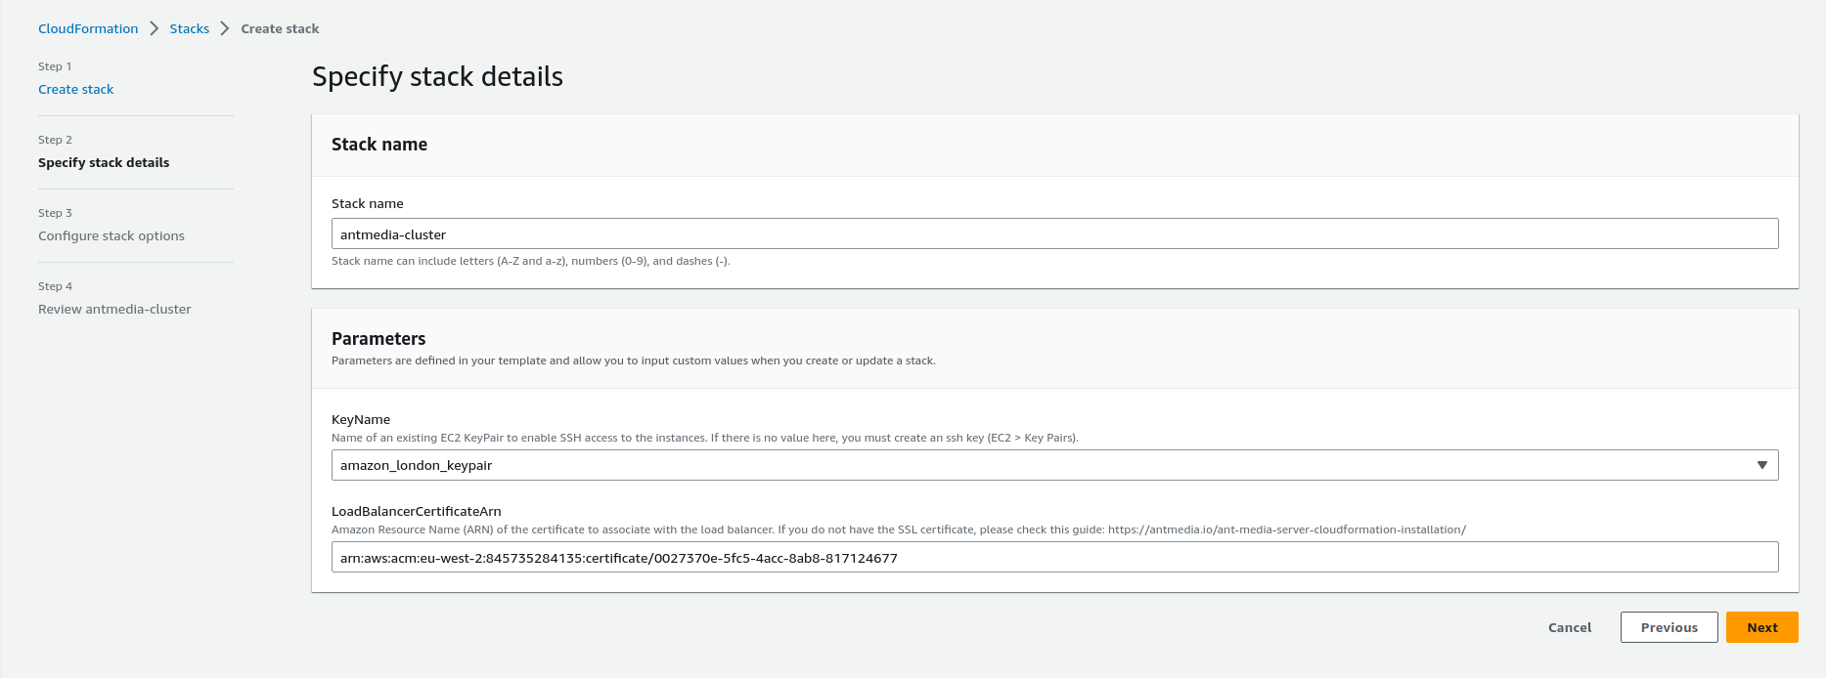Click the 'Parameters' section header
This screenshot has width=1826, height=678.
[x=379, y=339]
